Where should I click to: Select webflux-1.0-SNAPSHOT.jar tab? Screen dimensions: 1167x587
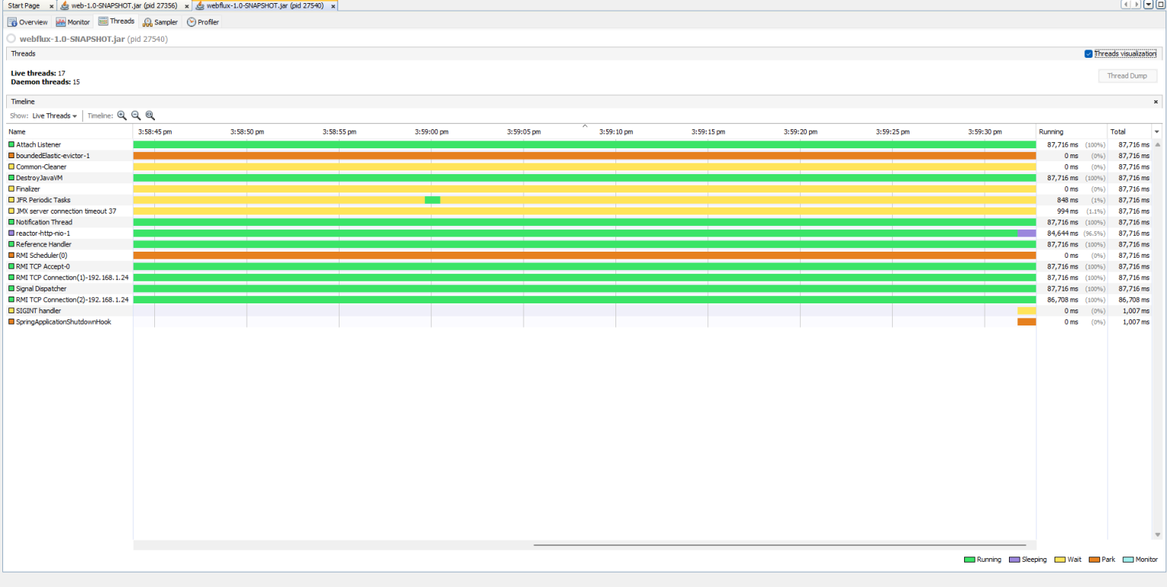point(265,6)
